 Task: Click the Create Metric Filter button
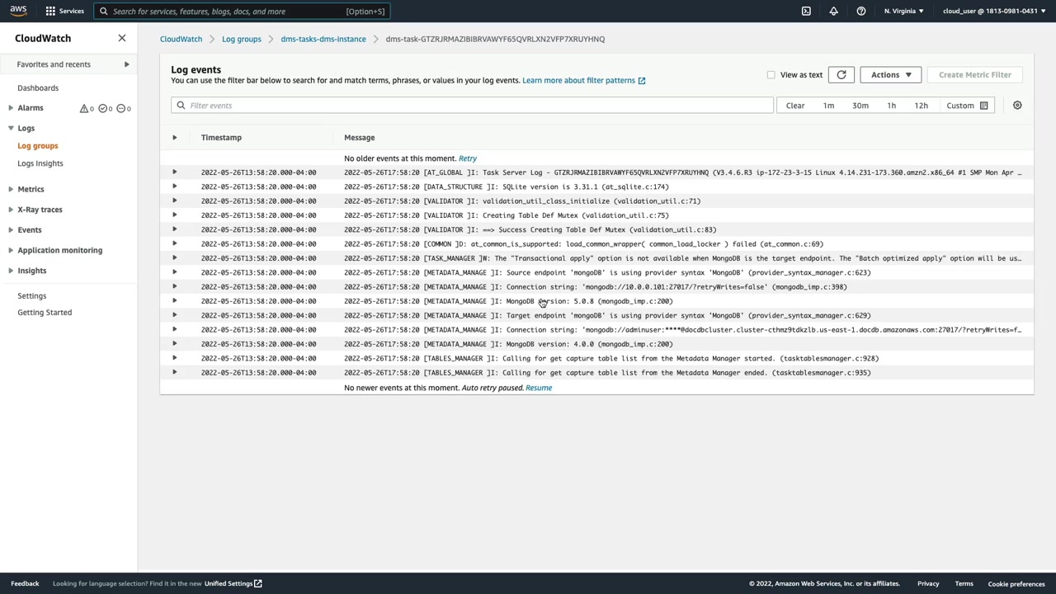[x=975, y=74]
